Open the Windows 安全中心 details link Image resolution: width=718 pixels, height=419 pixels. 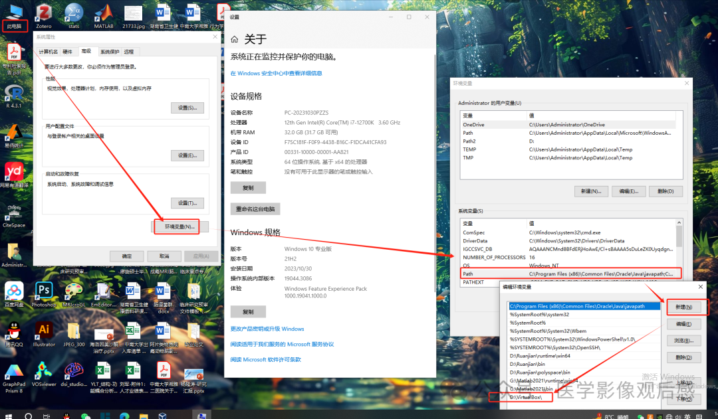pyautogui.click(x=277, y=73)
